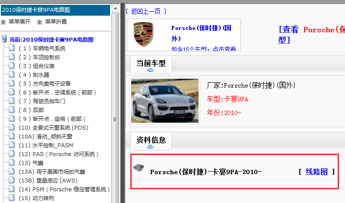The width and height of the screenshot is (345, 203).
Task: Select (9) 断开点，座椅（前部）
Action: tap(52, 119)
